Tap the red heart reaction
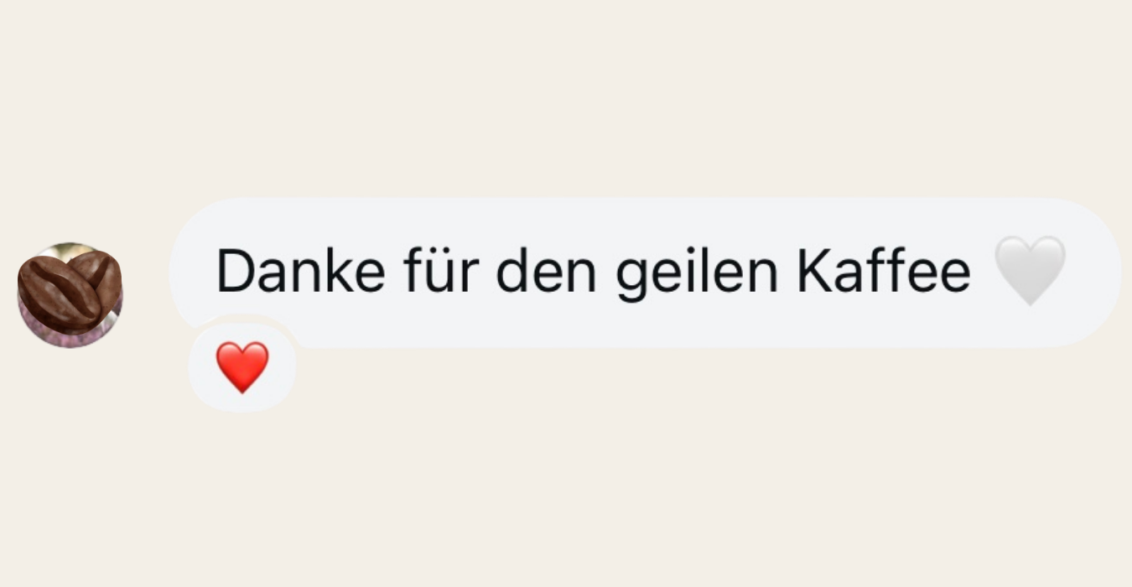Screen dimensions: 1132x587 click(x=242, y=367)
